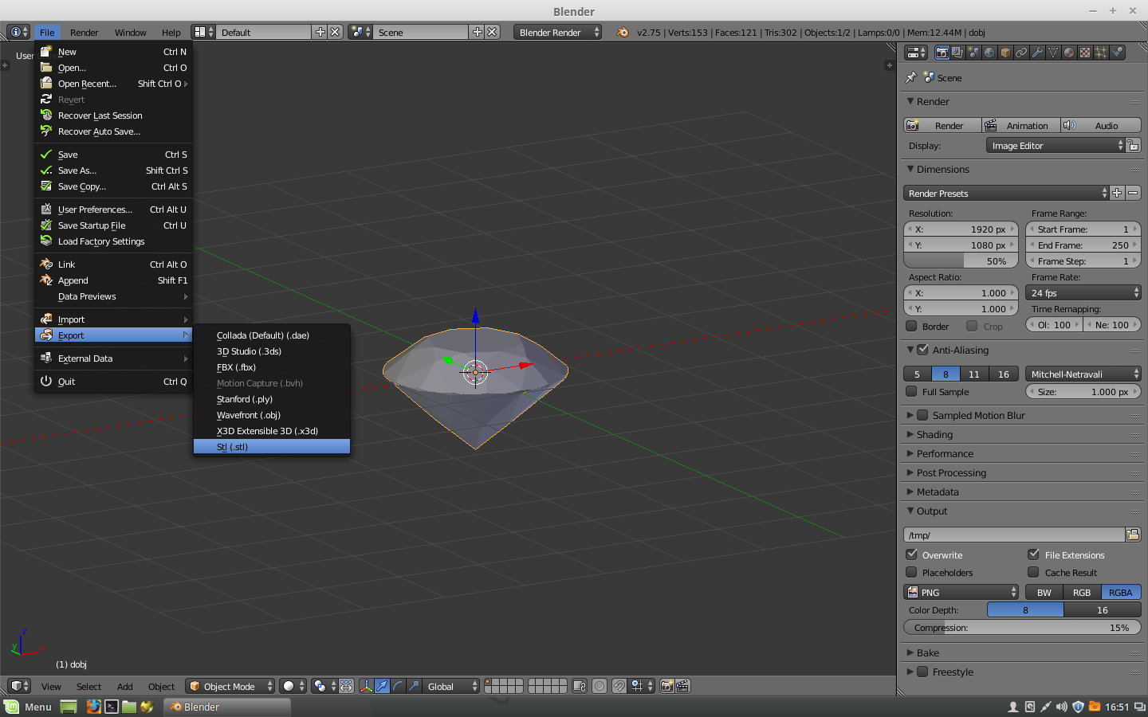Open the Import submenu entry
The width and height of the screenshot is (1148, 717).
[x=114, y=319]
